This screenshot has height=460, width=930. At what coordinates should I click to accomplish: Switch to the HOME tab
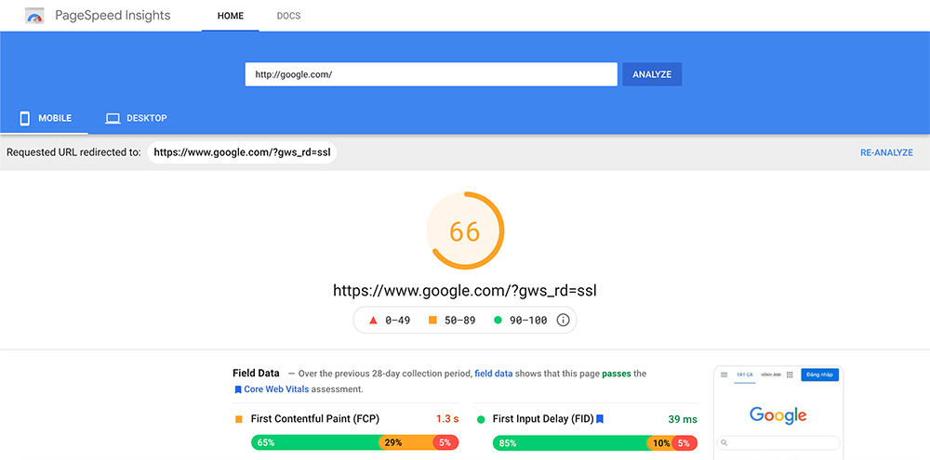click(x=231, y=16)
